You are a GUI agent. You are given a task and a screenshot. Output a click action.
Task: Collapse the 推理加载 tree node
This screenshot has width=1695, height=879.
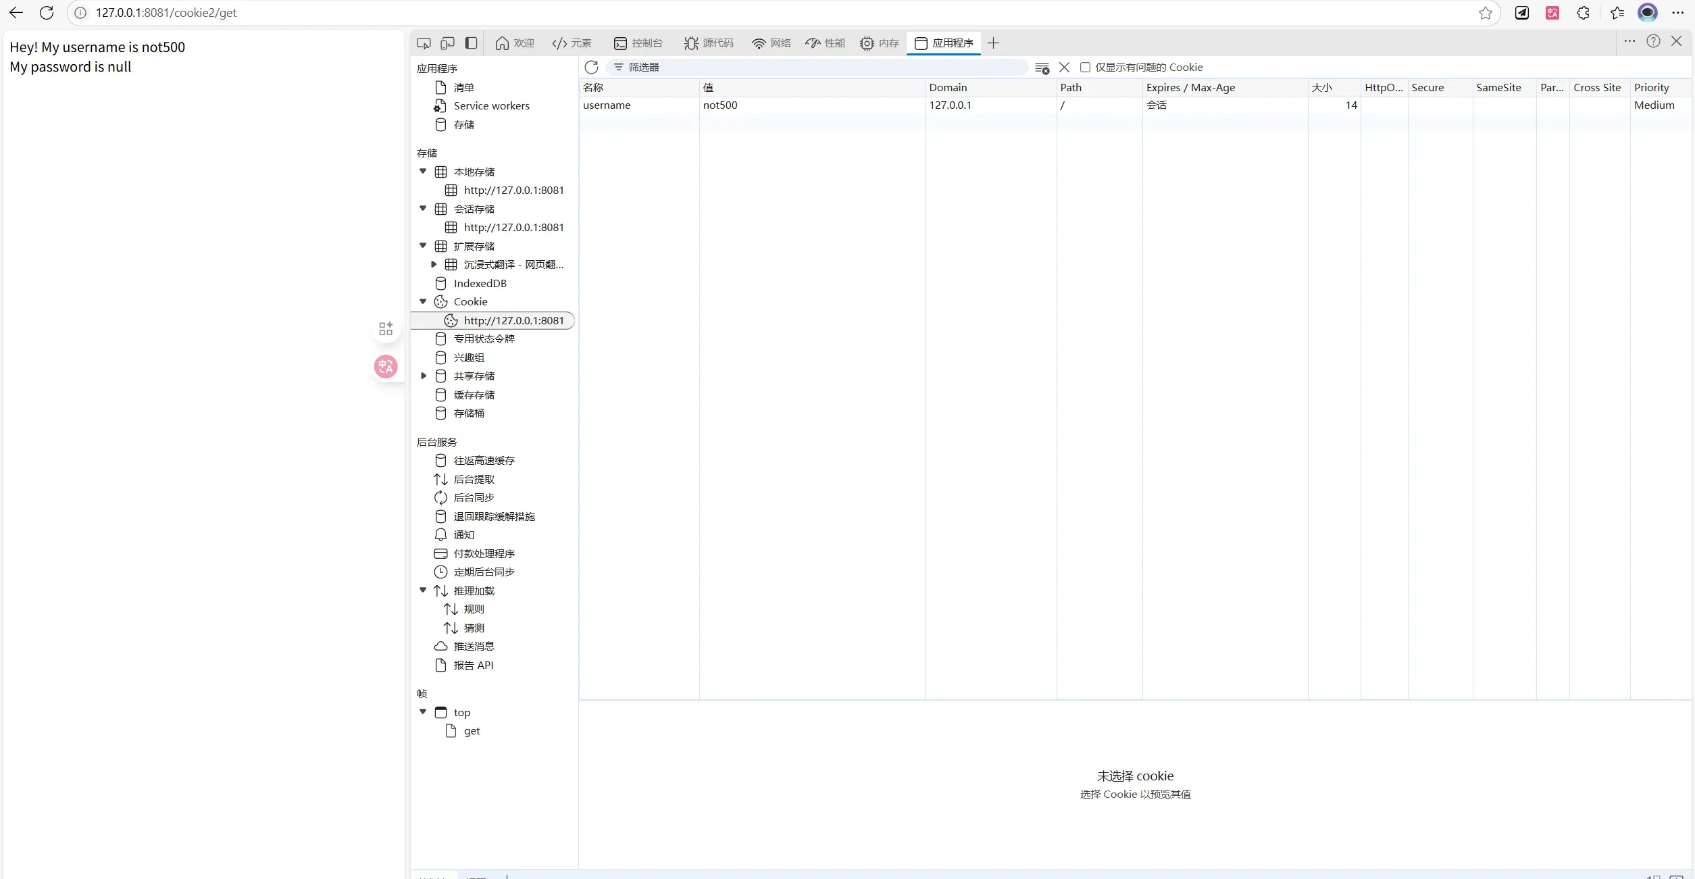423,591
